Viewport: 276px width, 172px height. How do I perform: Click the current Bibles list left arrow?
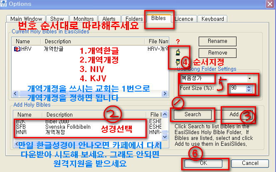point(15,93)
